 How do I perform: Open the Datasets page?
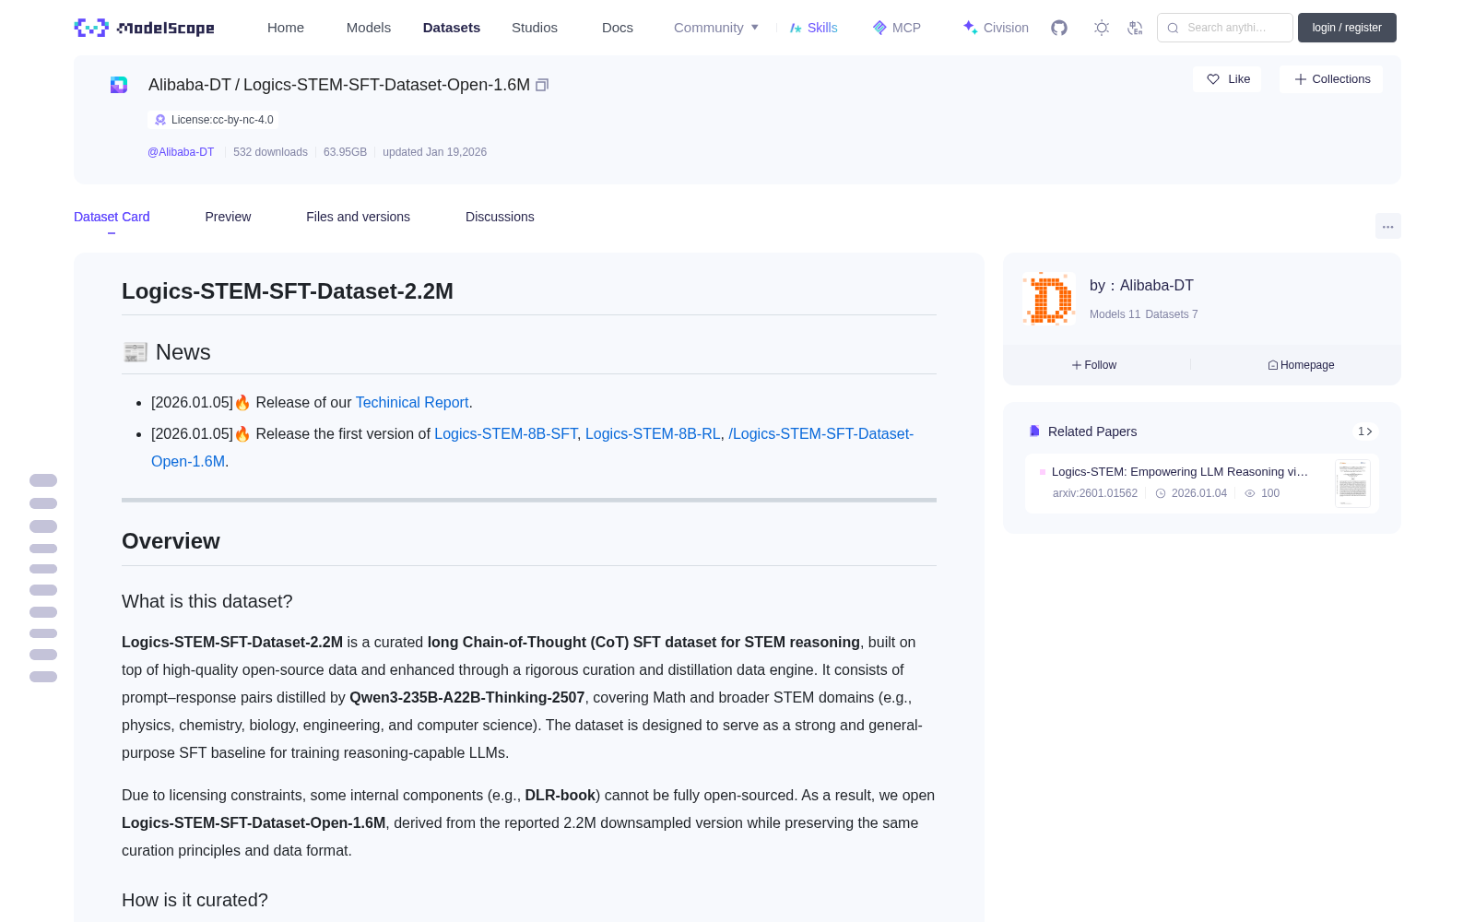point(452,28)
